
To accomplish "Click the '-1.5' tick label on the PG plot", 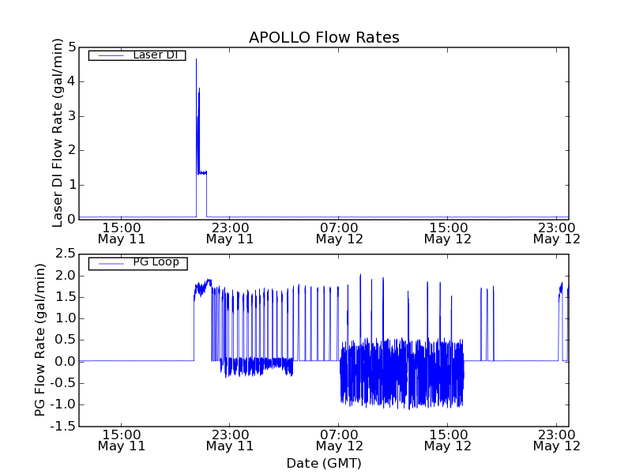I will (x=63, y=426).
